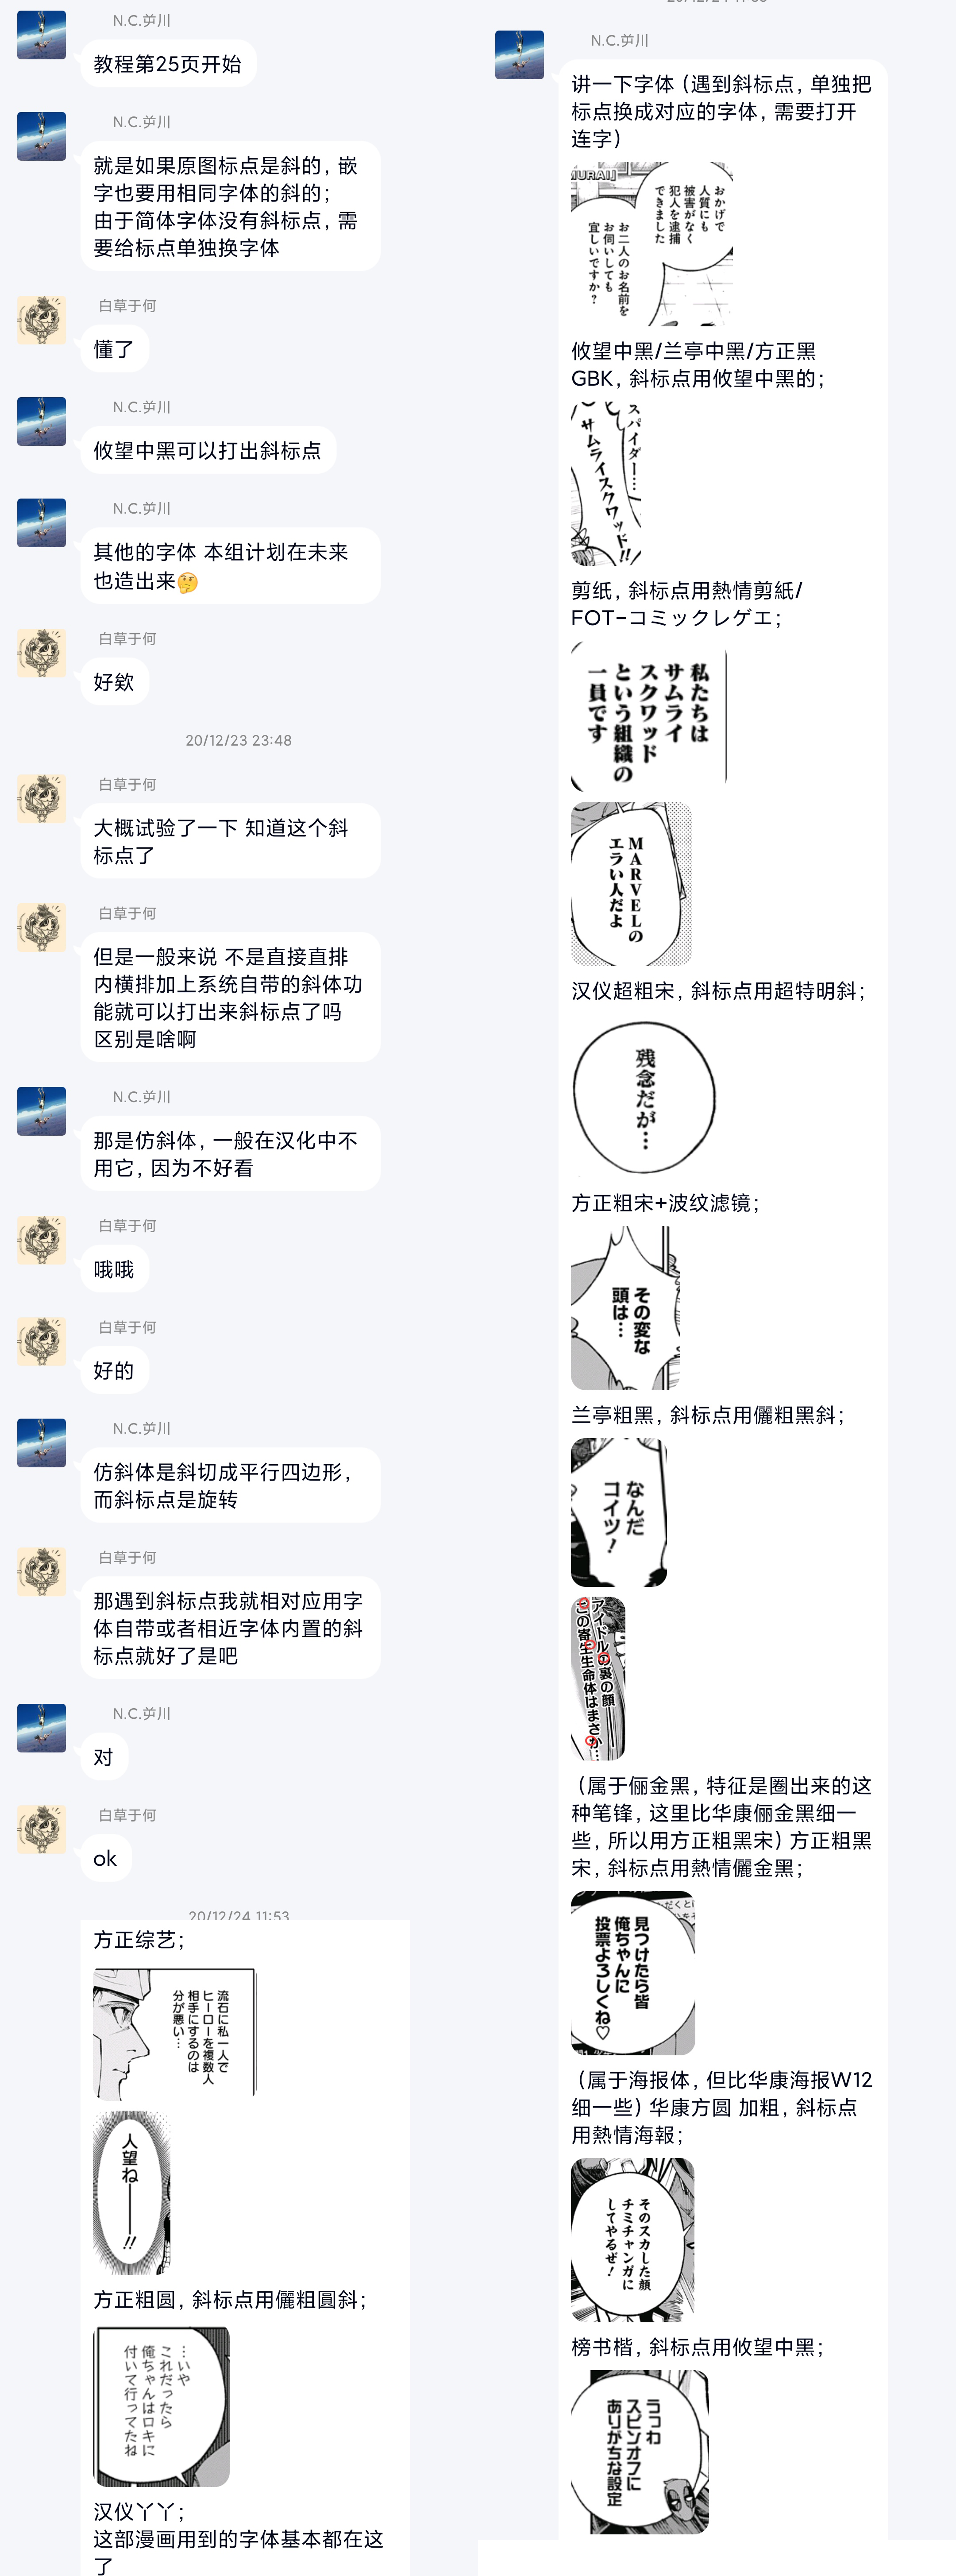The image size is (956, 2576).
Task: Click the username "白草于何" above "好的"
Action: (127, 1327)
